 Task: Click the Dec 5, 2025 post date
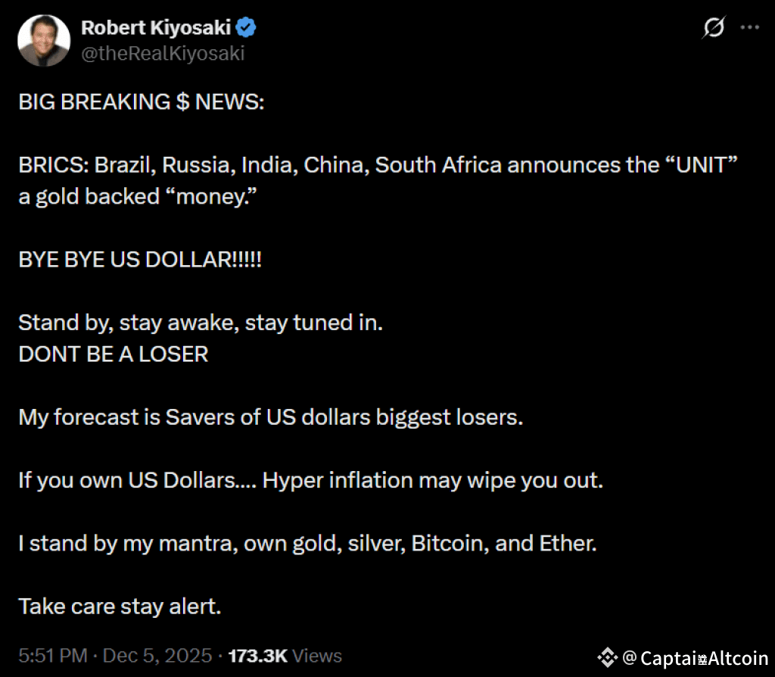[x=157, y=655]
